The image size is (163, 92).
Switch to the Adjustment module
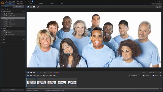pos(20,4)
